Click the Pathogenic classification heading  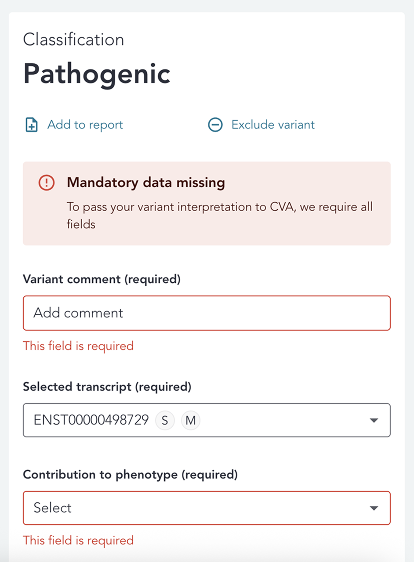[97, 73]
